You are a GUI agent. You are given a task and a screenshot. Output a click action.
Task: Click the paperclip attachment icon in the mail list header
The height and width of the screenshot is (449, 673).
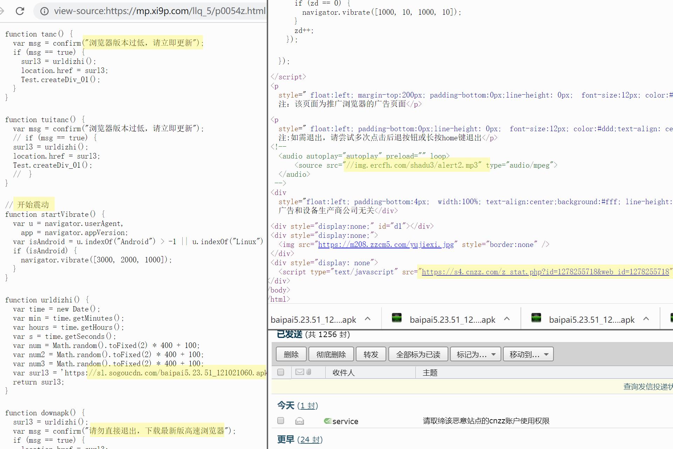pyautogui.click(x=308, y=372)
